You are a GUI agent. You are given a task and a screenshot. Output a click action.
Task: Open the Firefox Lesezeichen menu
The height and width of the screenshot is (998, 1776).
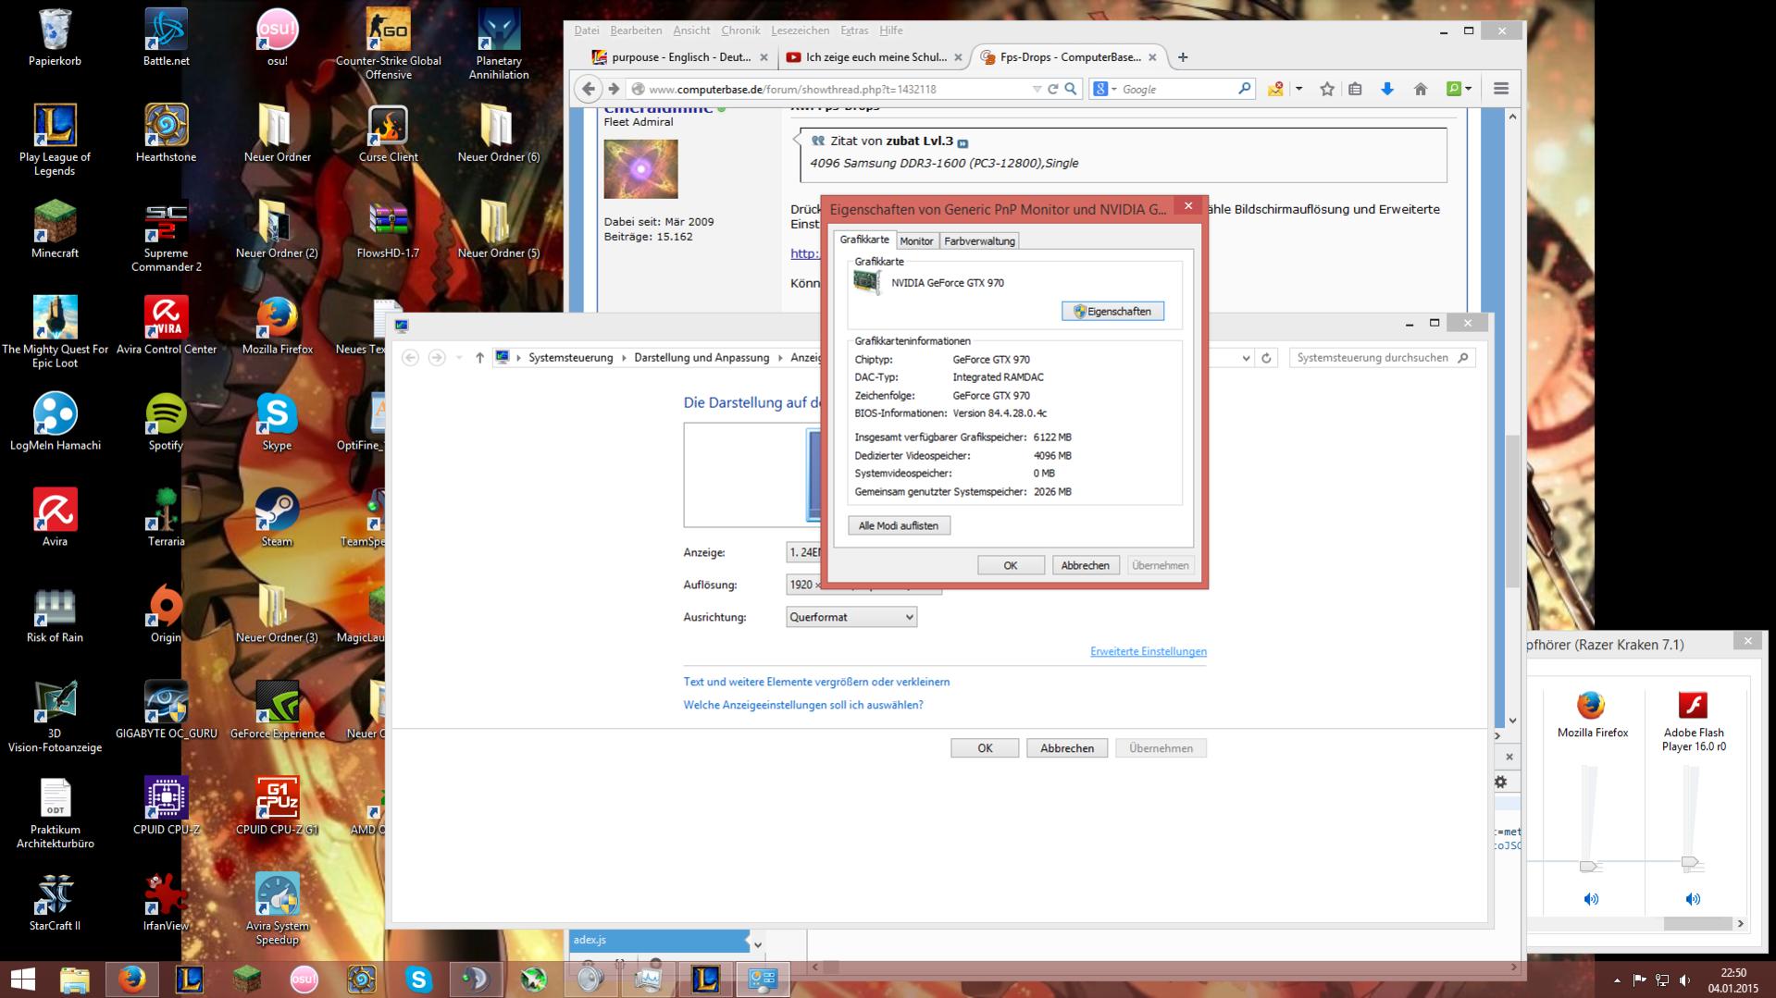click(801, 31)
